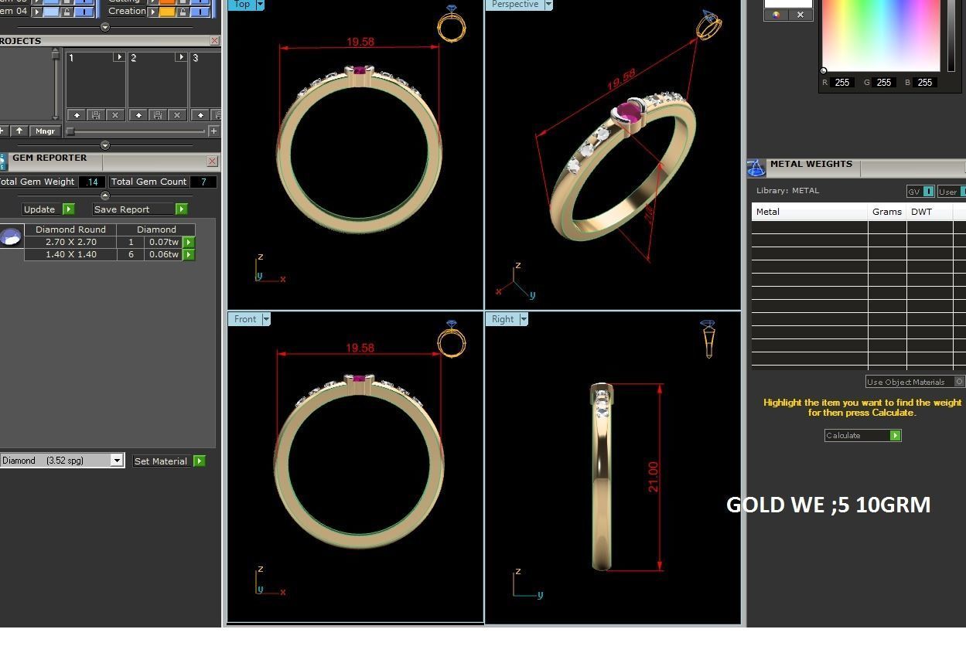
Task: Click the Calculate button label
Action: point(843,436)
